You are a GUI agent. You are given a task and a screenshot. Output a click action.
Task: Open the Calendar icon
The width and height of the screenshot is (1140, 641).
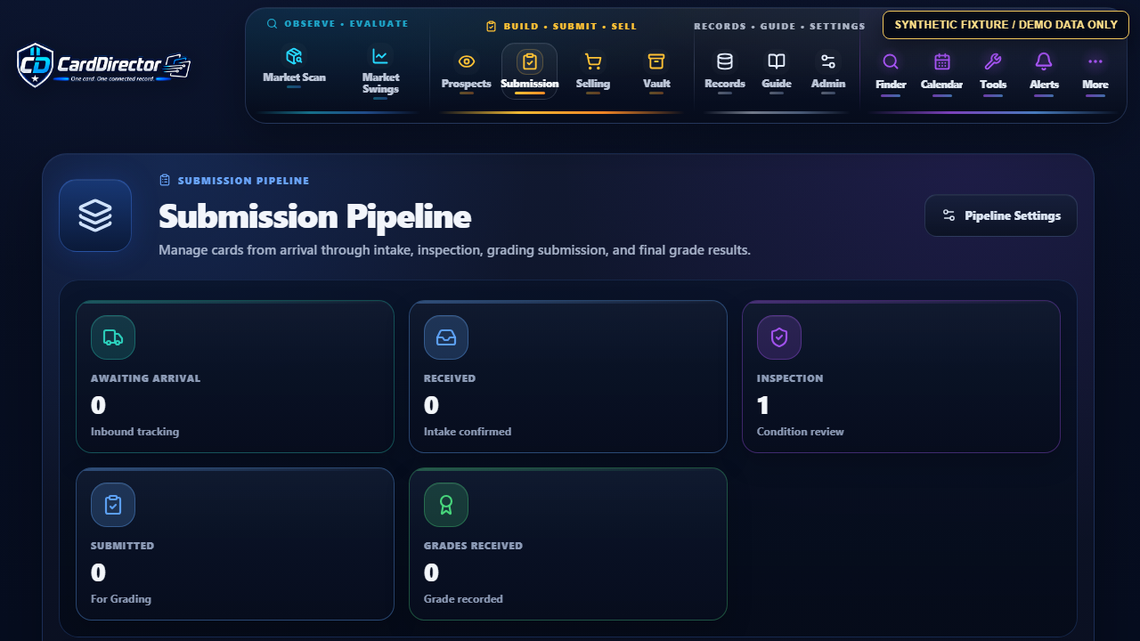pyautogui.click(x=942, y=61)
